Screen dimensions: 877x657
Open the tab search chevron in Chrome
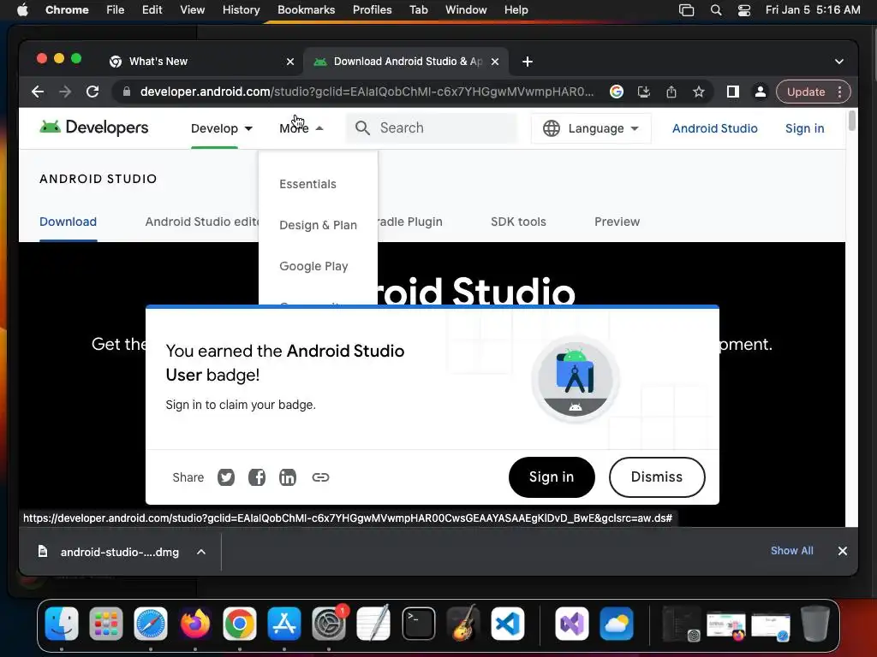pos(839,62)
